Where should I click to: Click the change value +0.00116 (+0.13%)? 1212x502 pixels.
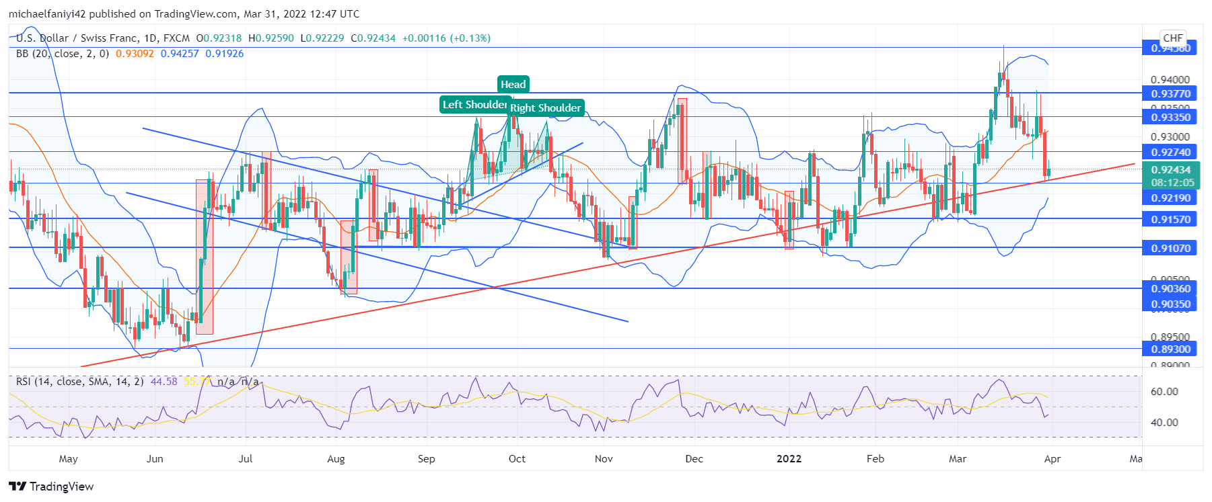[x=447, y=38]
